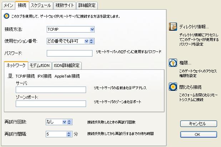
Task: Click the 使用セッション番号 spinner arrows
Action: click(91, 41)
